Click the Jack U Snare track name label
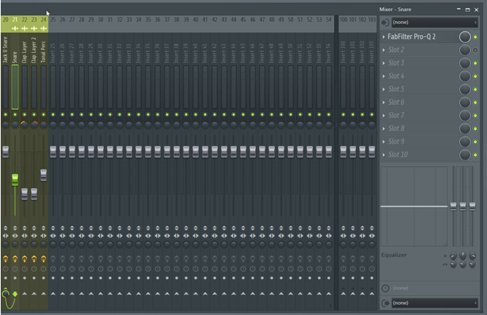Viewport: 487px width, 315px height. 5,50
